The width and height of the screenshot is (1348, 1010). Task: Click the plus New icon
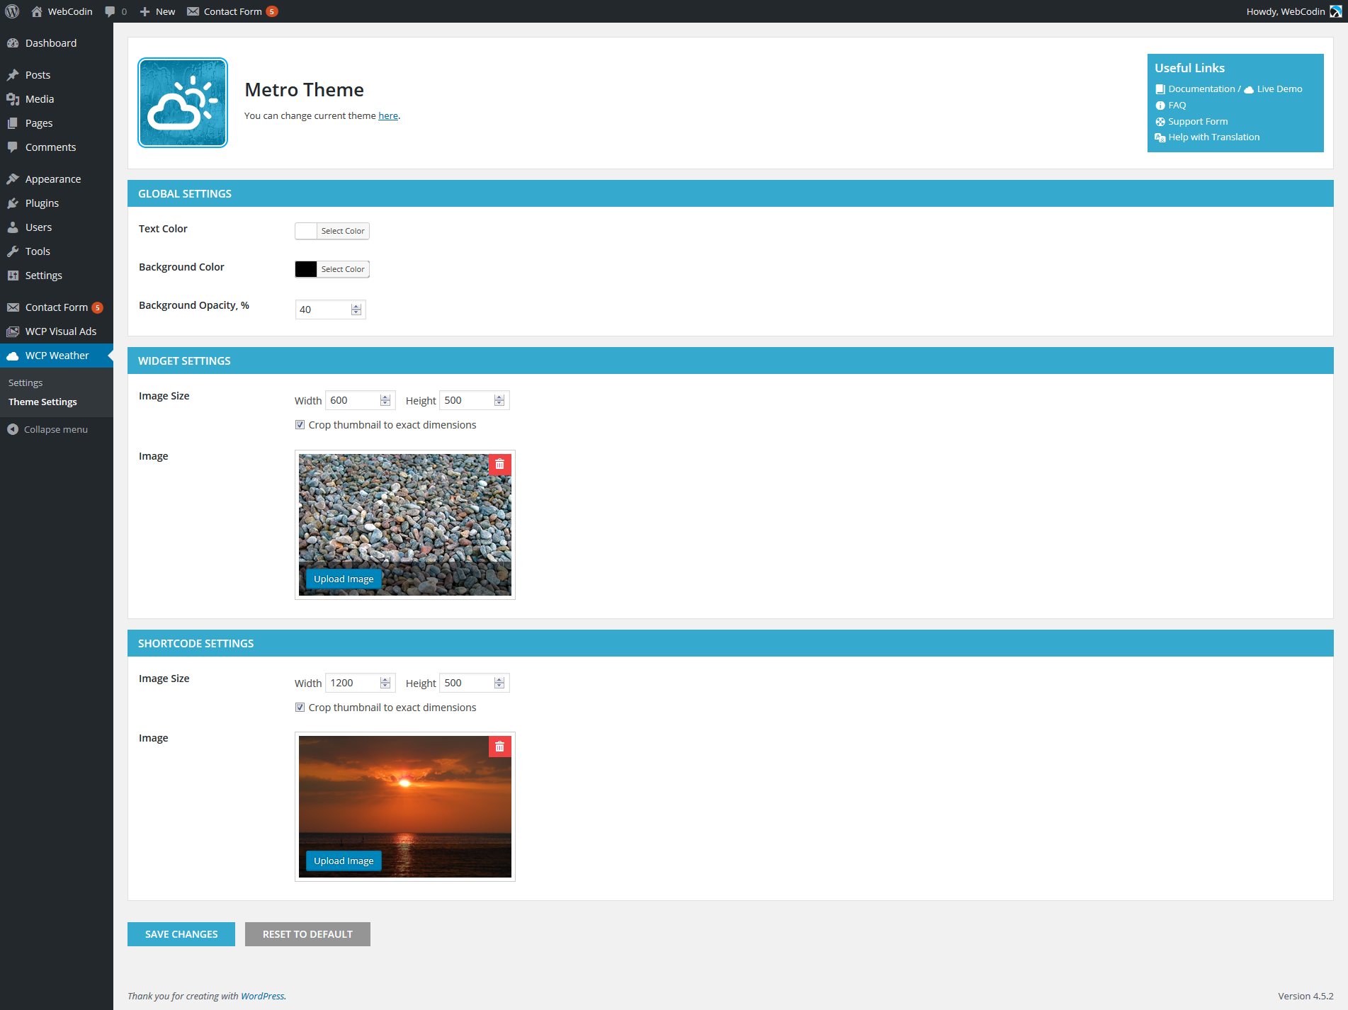click(x=145, y=11)
